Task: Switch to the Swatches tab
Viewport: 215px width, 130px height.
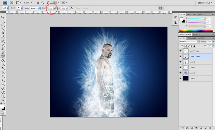Action: pyautogui.click(x=191, y=15)
